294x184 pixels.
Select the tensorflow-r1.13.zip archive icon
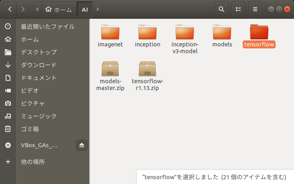tap(147, 68)
